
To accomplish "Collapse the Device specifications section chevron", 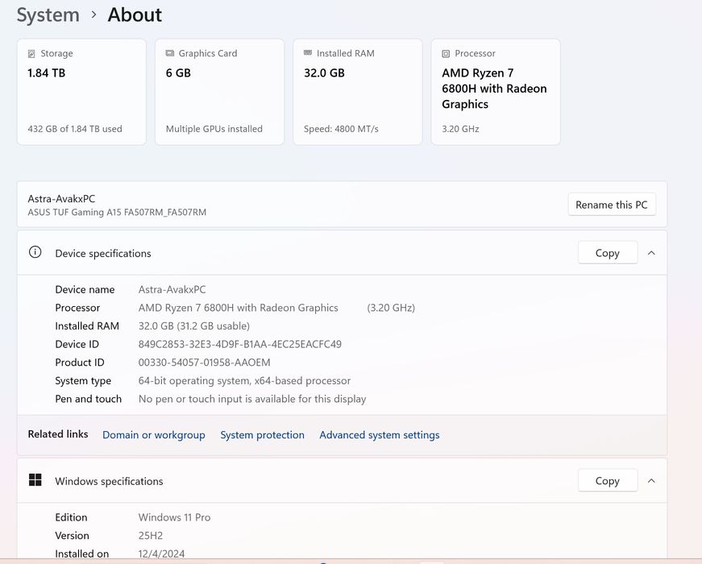I will (x=651, y=253).
